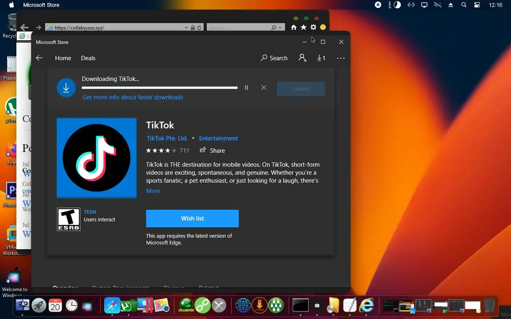This screenshot has width=511, height=319.
Task: Open Safari from the dock
Action: point(112,306)
